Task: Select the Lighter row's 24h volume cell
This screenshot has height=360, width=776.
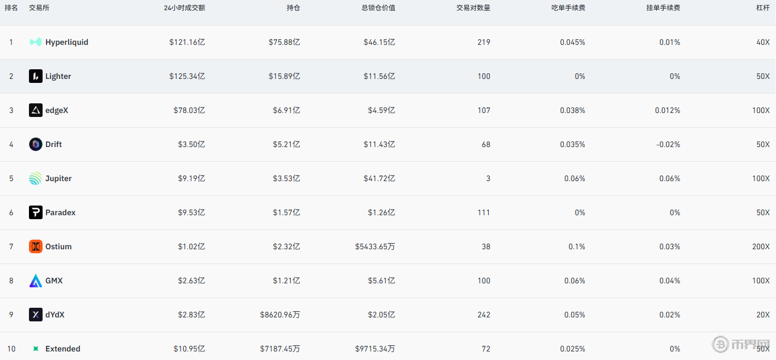Action: 187,76
